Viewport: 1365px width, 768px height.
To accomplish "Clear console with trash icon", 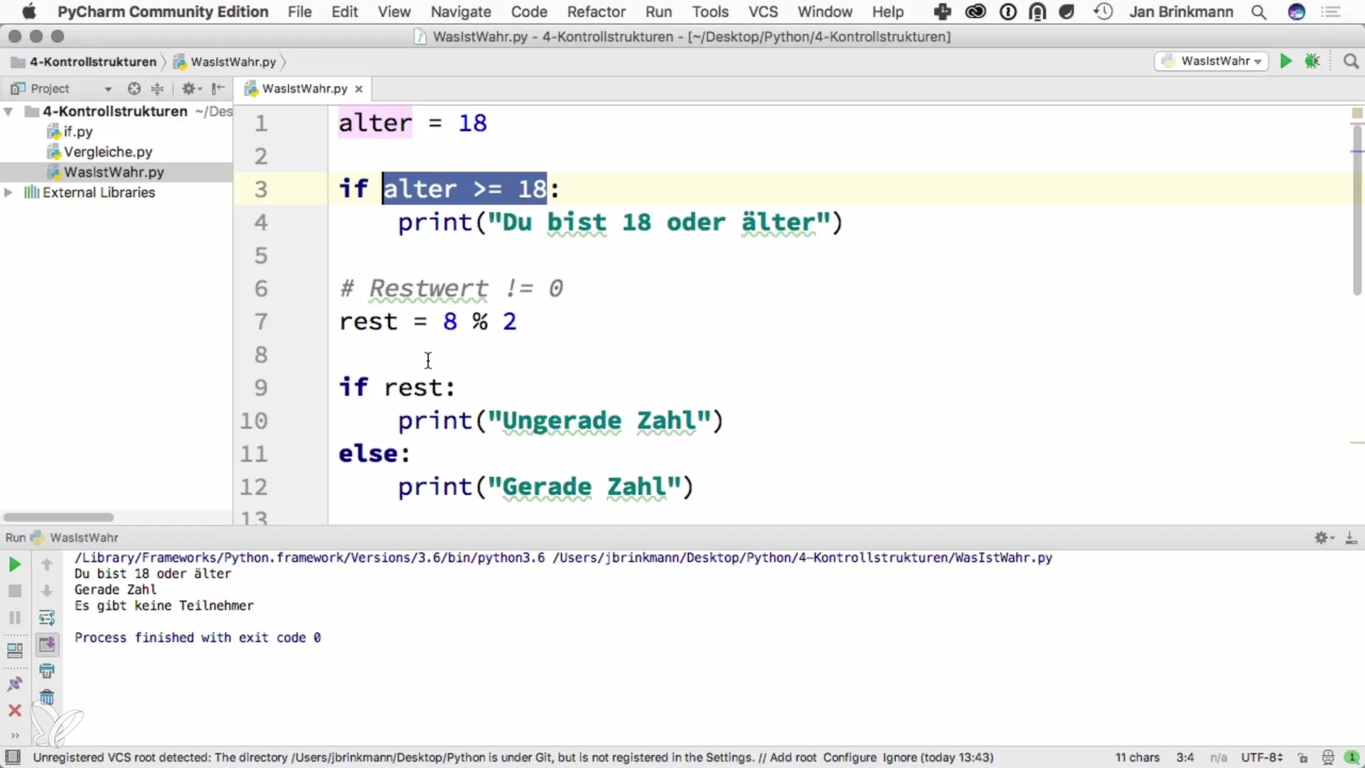I will 47,698.
